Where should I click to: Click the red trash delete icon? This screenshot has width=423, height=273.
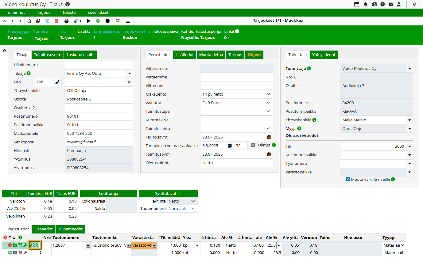[x=56, y=21]
